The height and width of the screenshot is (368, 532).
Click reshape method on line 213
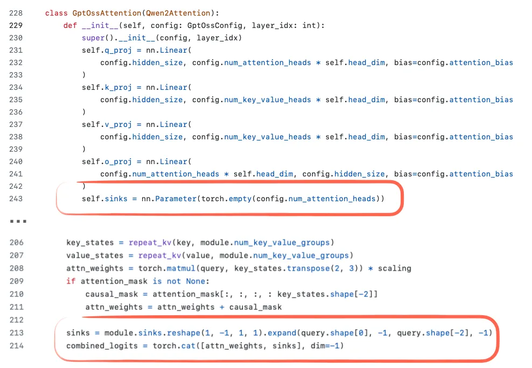[184, 333]
